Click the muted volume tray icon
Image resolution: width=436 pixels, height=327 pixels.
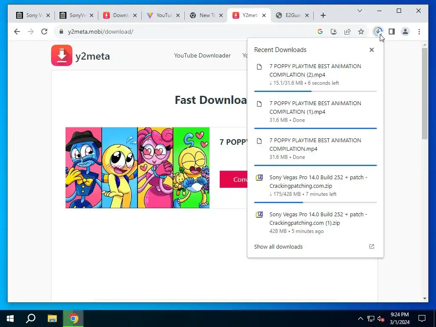(381, 318)
